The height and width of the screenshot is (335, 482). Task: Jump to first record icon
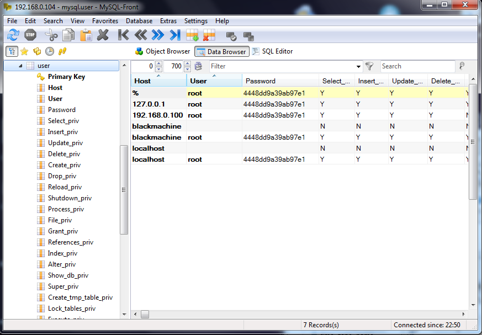[x=123, y=35]
